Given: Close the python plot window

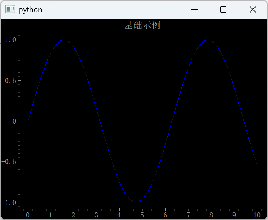Looking at the screenshot, I should (253, 9).
